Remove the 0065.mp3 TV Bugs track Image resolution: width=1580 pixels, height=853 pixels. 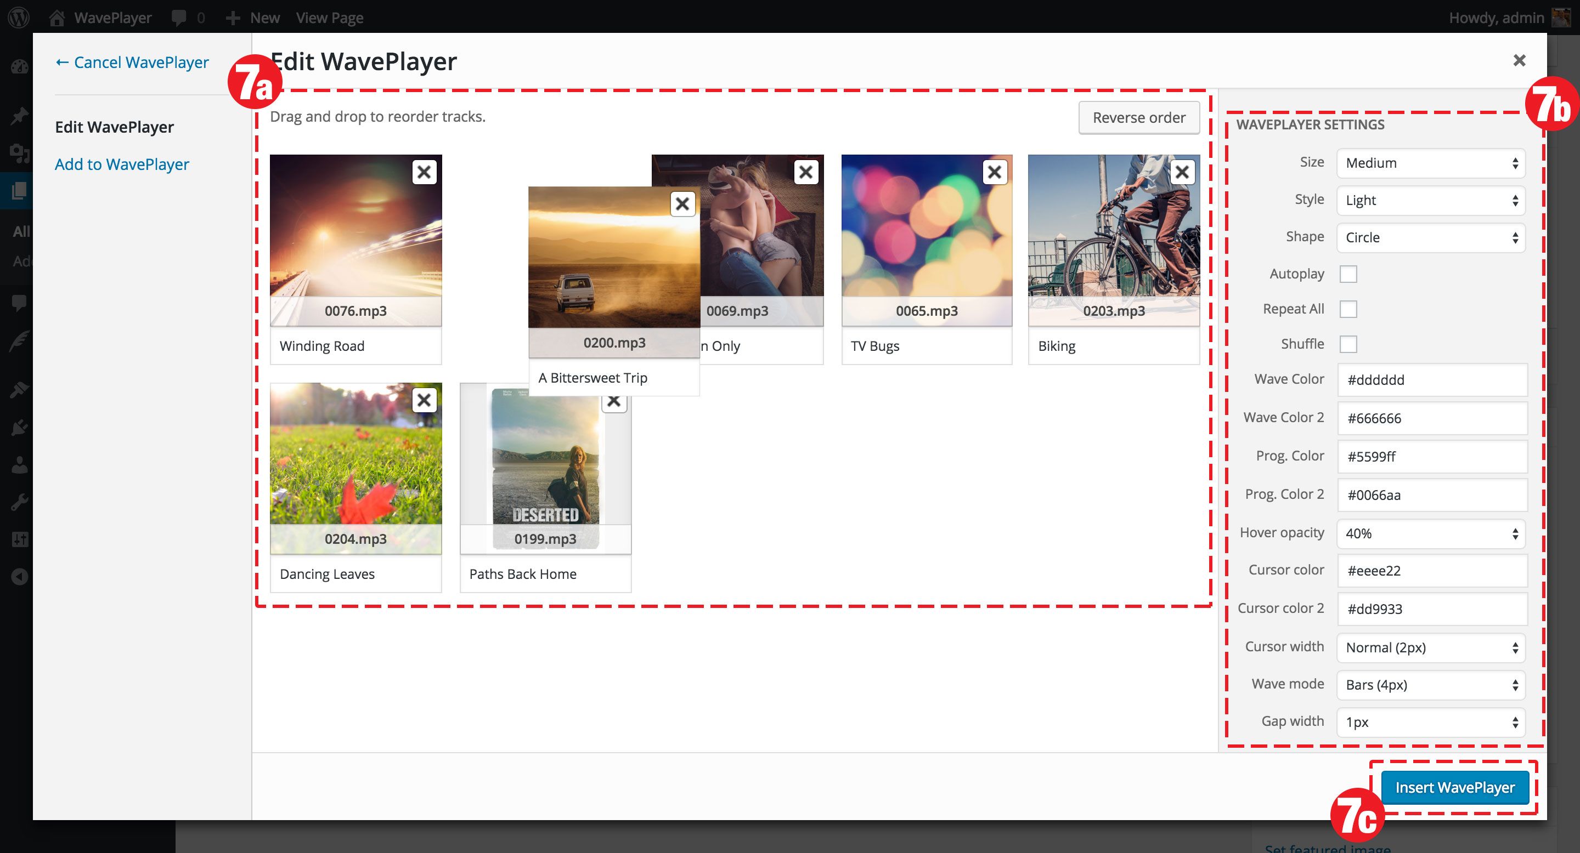pos(994,172)
